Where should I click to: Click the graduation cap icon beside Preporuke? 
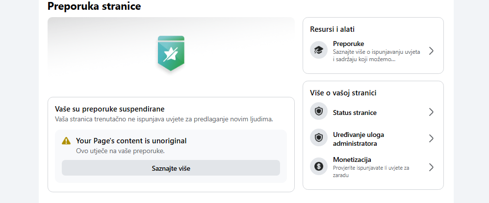[319, 50]
